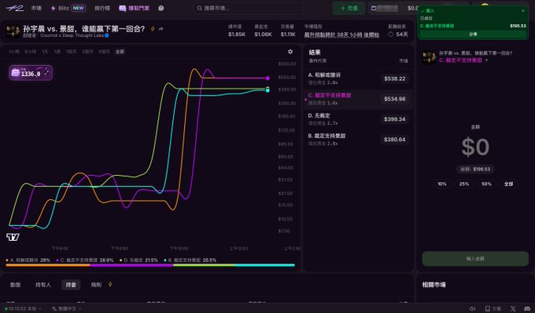Select the 6個月 chart timeframe
The height and width of the screenshot is (313, 535).
(105, 52)
